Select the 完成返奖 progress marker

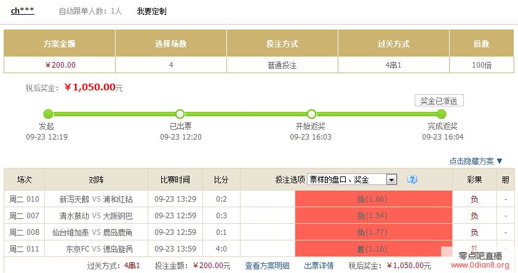click(x=441, y=114)
